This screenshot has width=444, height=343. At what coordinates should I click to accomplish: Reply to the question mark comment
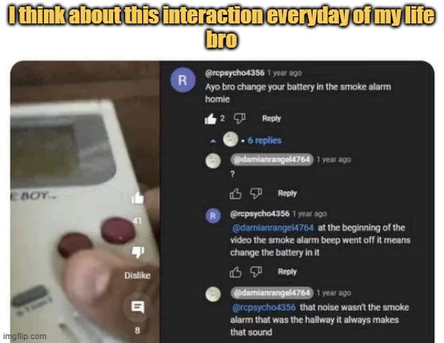(x=287, y=193)
